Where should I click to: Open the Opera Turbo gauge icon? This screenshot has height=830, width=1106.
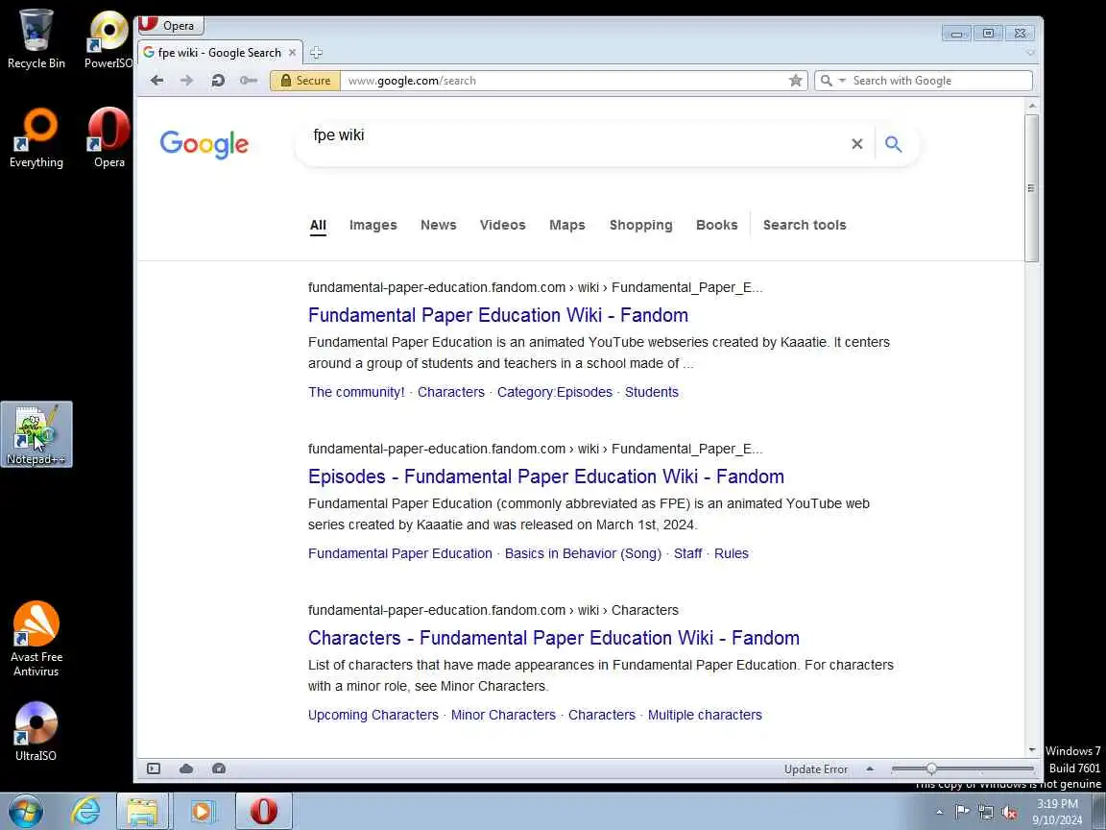[219, 769]
